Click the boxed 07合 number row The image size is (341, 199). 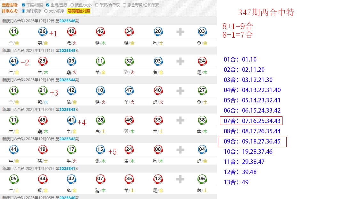coord(251,121)
